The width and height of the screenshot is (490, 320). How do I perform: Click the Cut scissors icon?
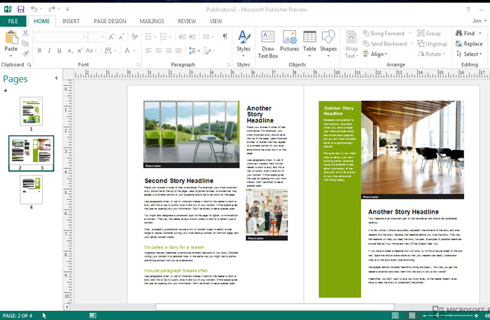pyautogui.click(x=26, y=32)
